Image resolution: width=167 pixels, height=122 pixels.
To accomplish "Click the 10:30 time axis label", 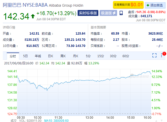I will pos(37,118).
